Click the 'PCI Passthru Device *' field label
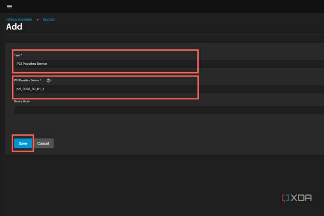Screen dimensions: 324x216 [x=27, y=81]
